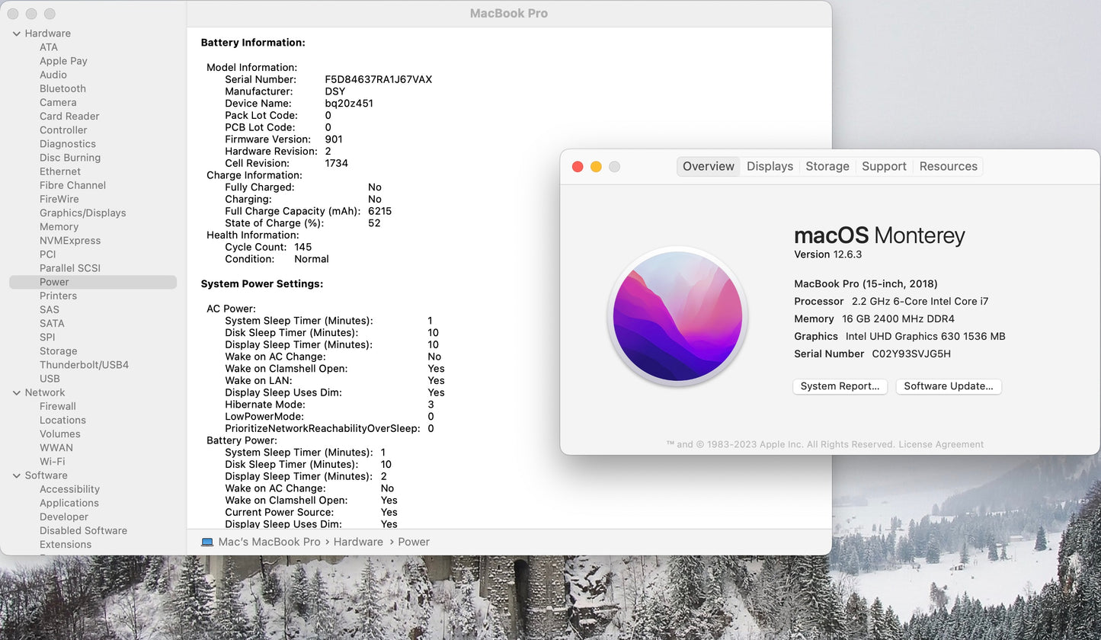Screen dimensions: 1101x640
Task: Select the Support tab
Action: pos(884,166)
